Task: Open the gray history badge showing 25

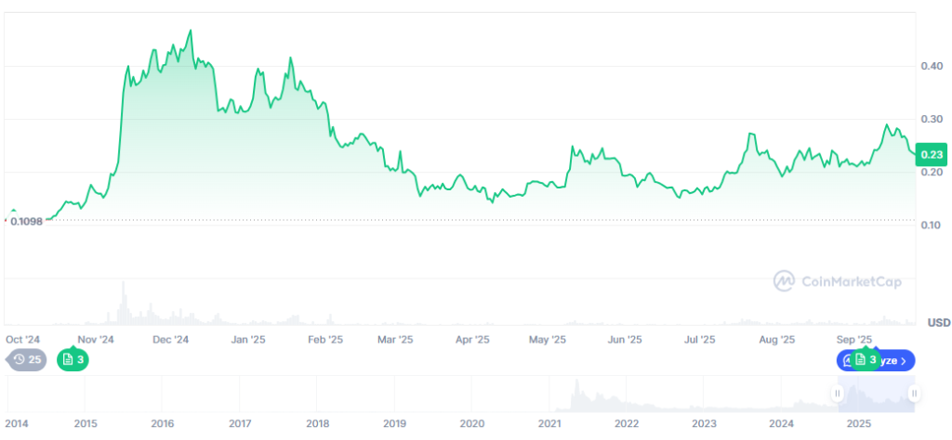Action: coord(27,359)
